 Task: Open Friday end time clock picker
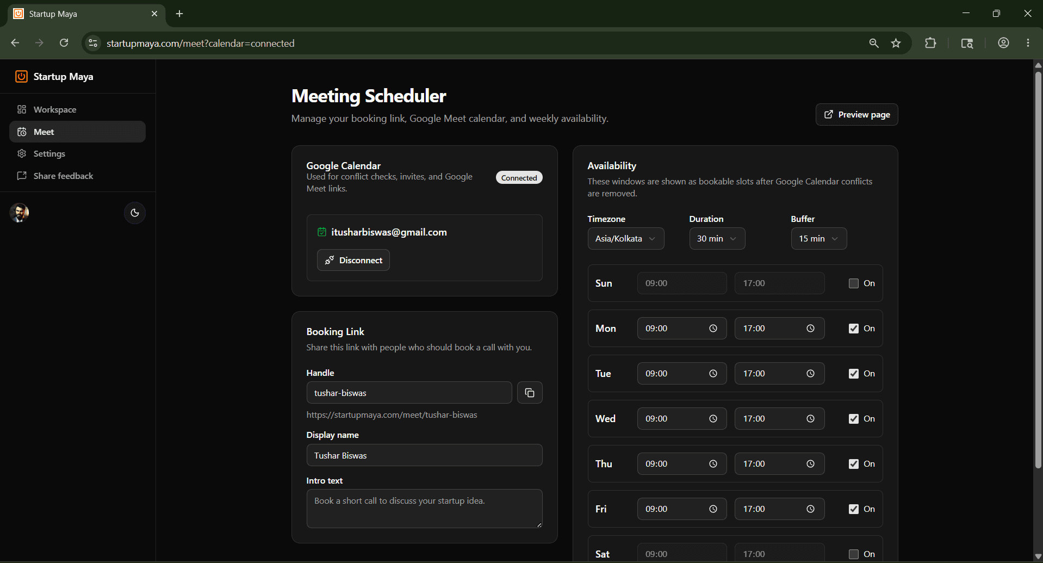point(810,509)
